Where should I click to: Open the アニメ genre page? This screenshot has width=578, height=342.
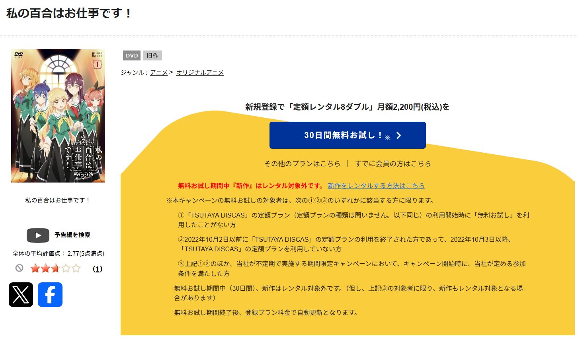(x=159, y=72)
